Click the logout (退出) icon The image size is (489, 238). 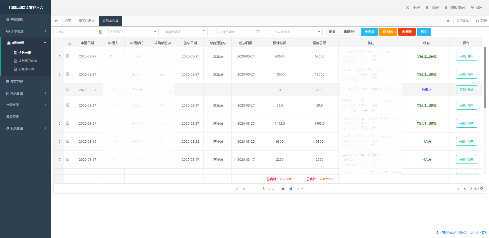click(x=472, y=8)
